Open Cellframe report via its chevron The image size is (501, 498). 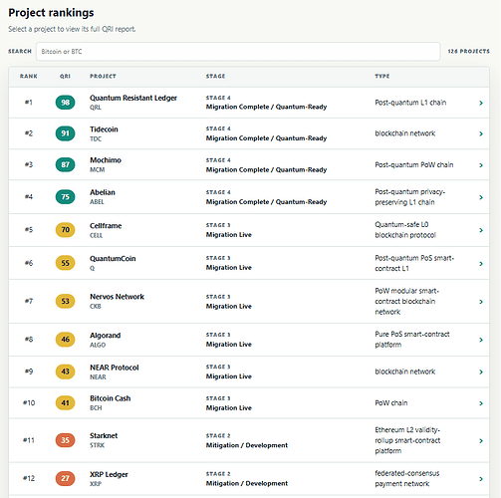tap(481, 230)
